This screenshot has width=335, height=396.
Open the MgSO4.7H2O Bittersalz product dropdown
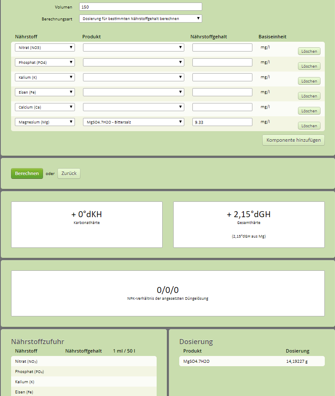[x=133, y=122]
